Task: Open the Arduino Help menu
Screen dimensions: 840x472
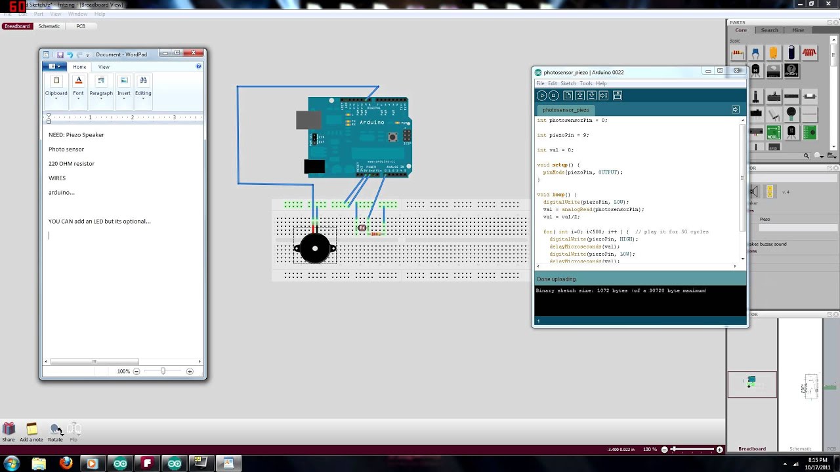Action: 601,84
